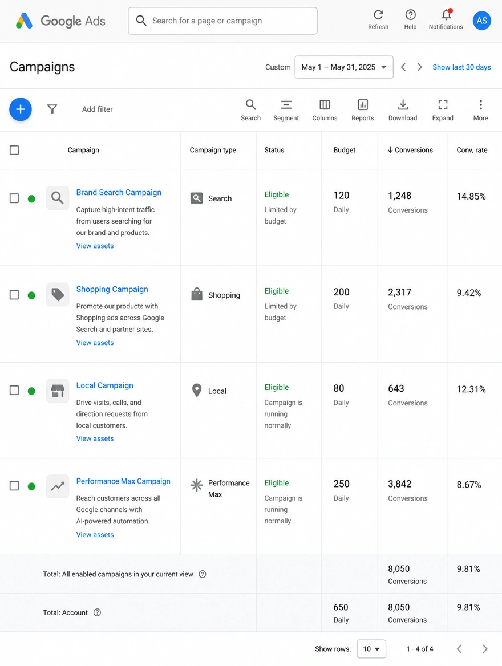Image resolution: width=502 pixels, height=666 pixels.
Task: Click View assets under Brand Search Campaign
Action: 95,246
